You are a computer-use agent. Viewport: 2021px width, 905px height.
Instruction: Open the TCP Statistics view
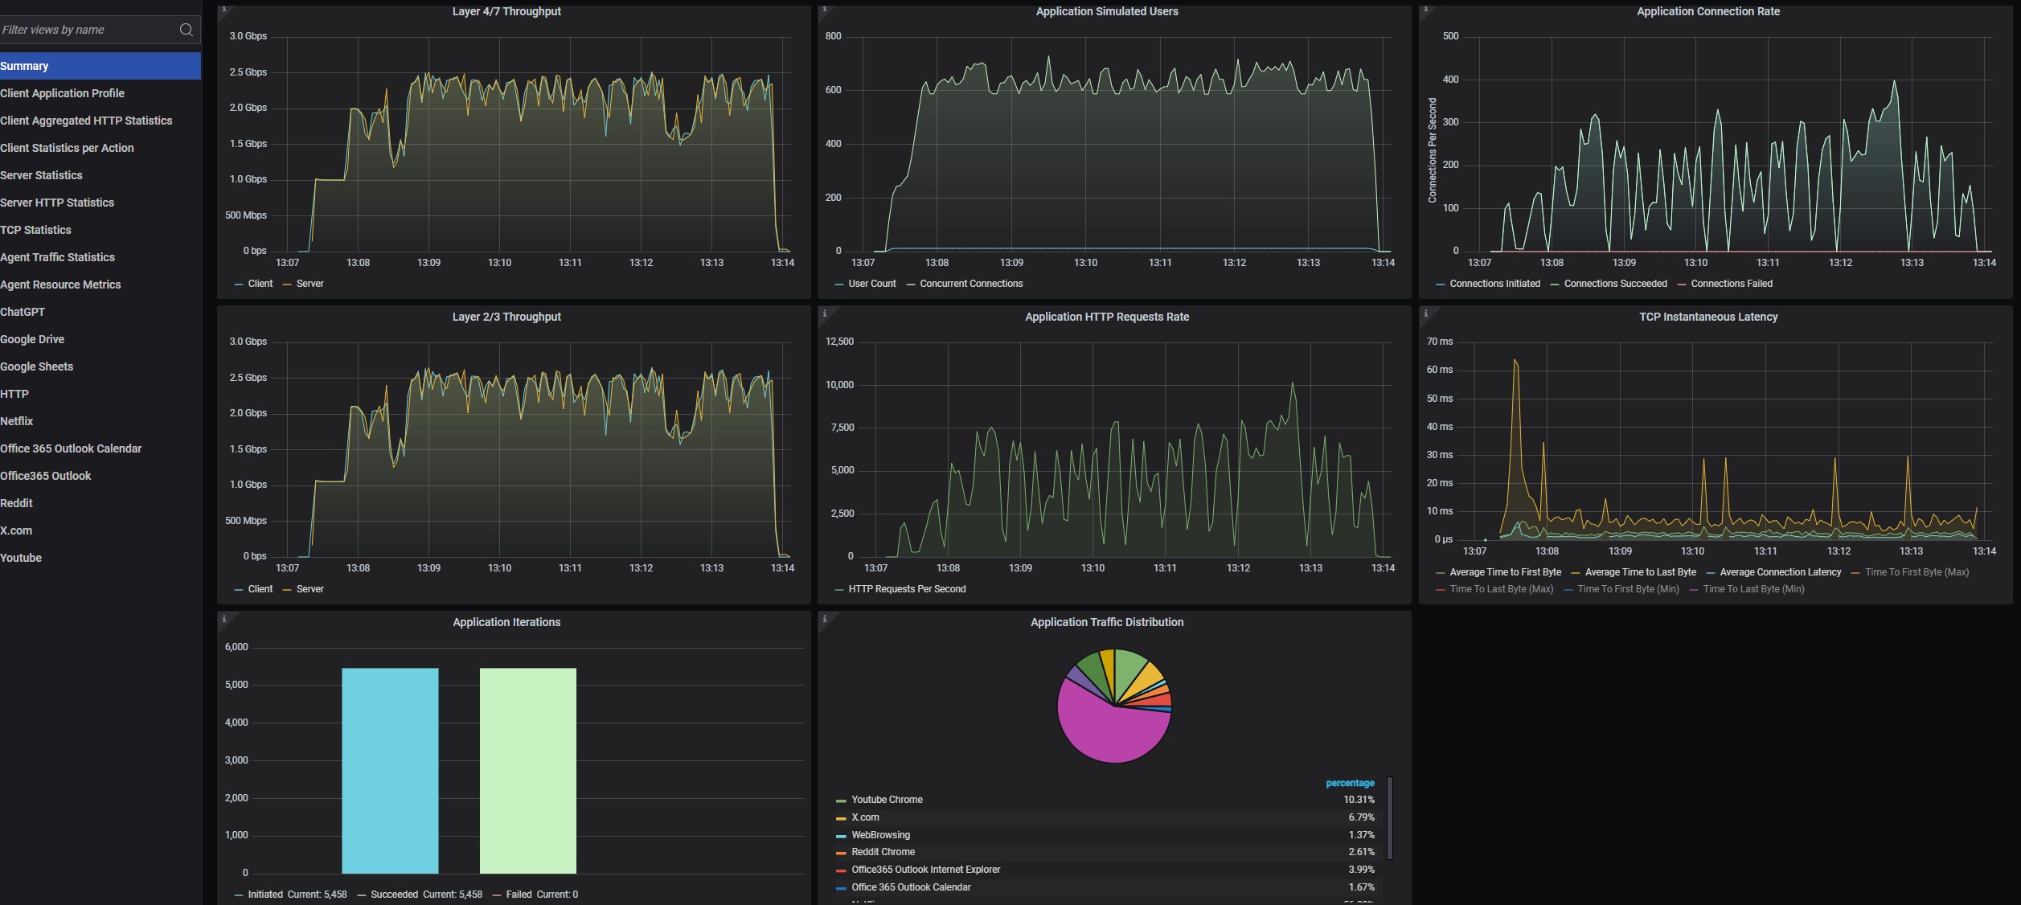pos(35,230)
